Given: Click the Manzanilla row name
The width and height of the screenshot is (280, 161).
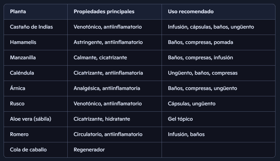Looking at the screenshot, I should point(23,57).
